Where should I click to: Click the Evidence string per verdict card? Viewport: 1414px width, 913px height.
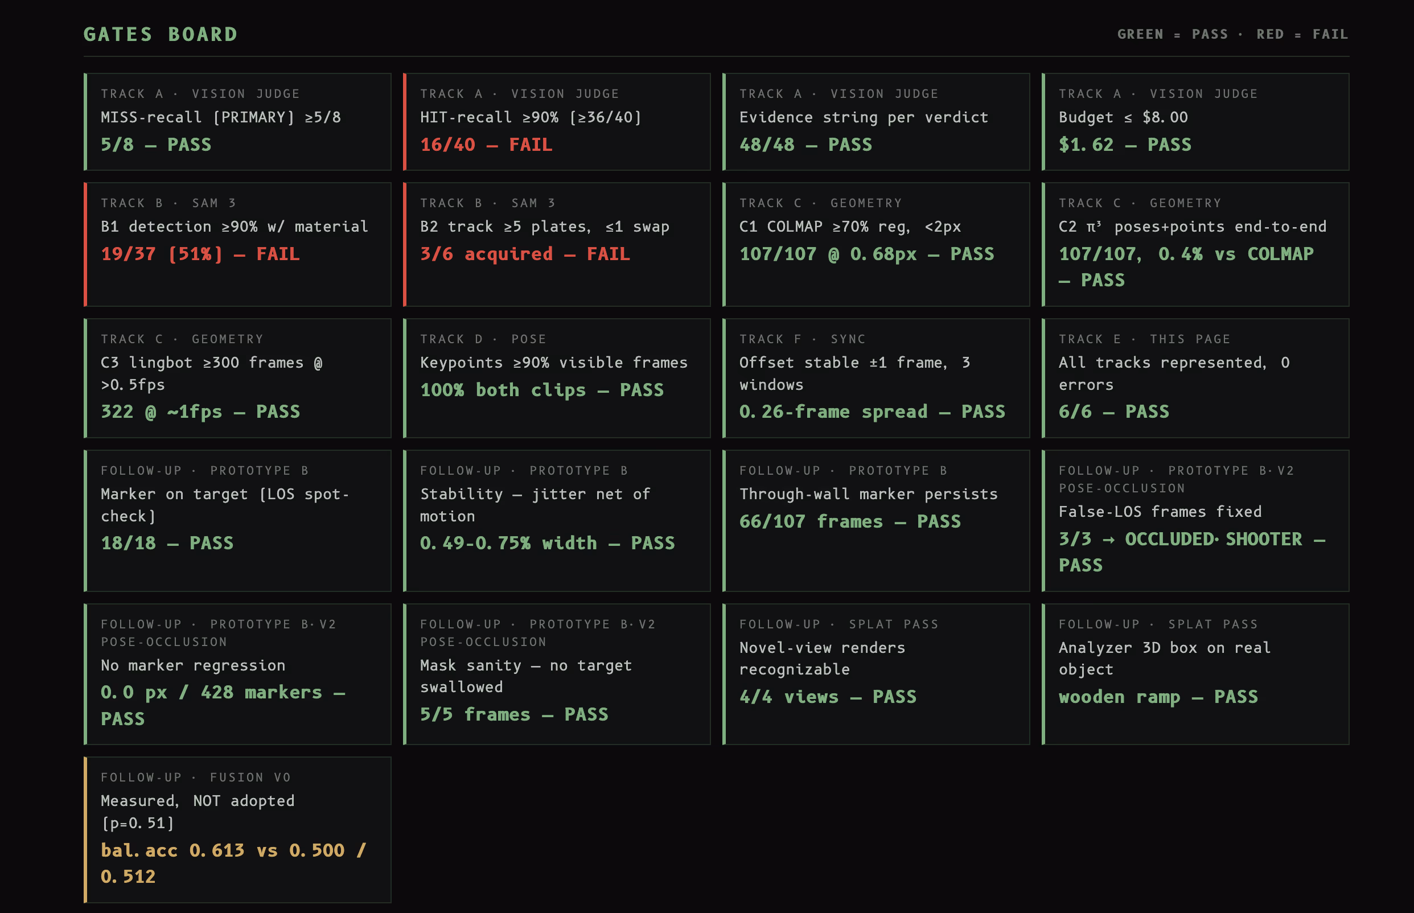tap(875, 122)
